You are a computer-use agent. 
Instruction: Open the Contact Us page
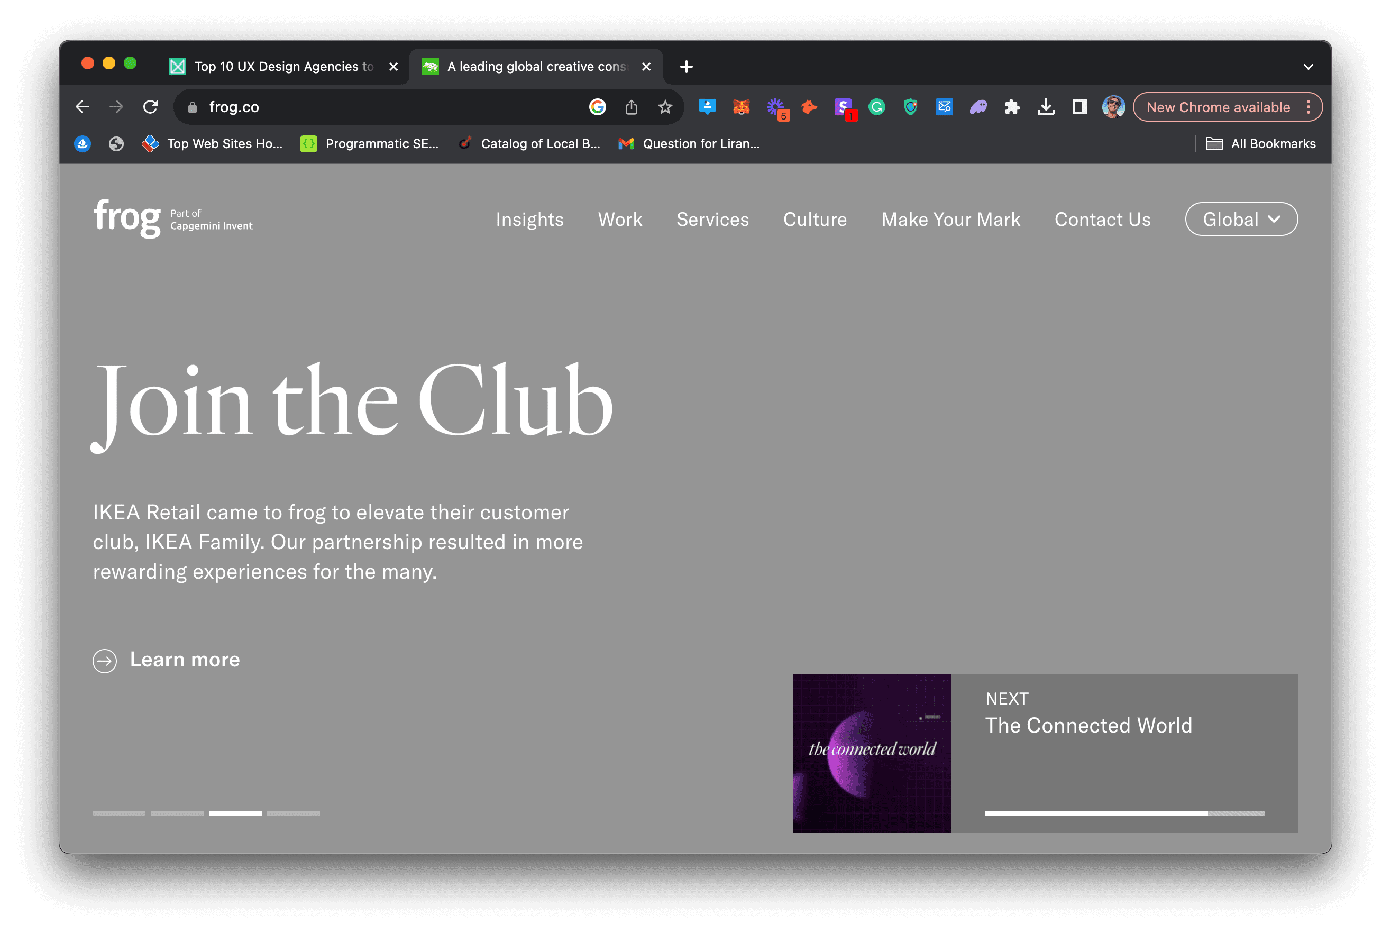pos(1102,220)
